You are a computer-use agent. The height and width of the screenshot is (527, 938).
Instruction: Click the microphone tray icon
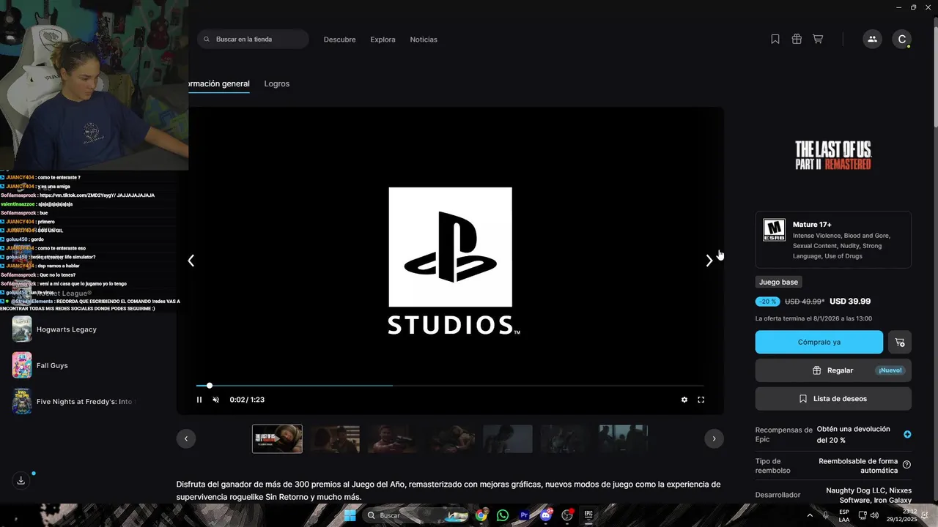[826, 515]
